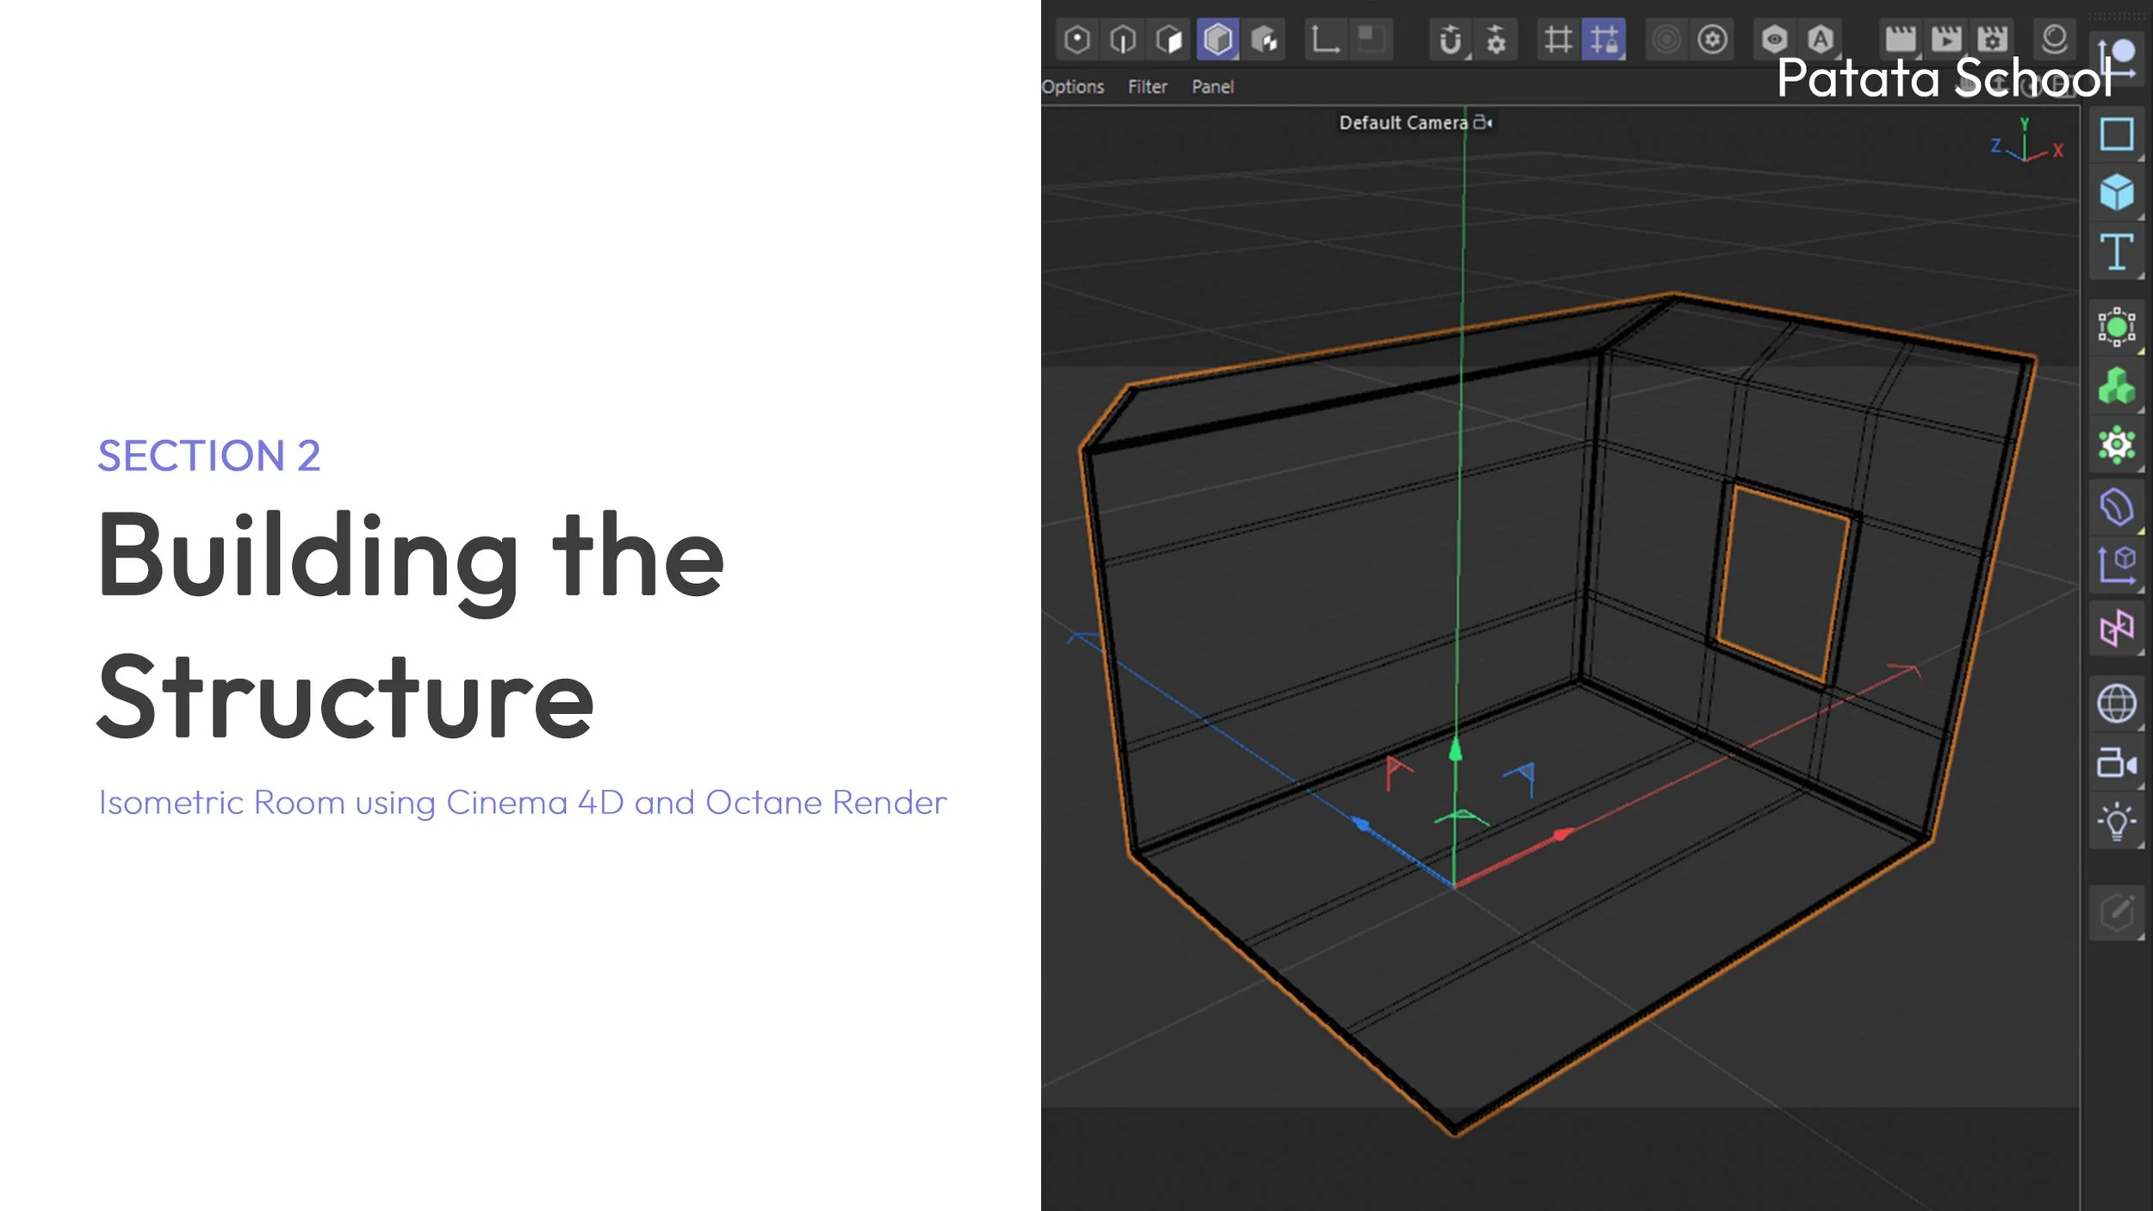
Task: Click the Default Camera label
Action: [x=1403, y=123]
